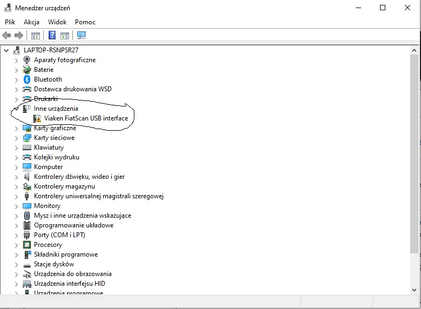
Task: Expand the Bluetooth category
Action: click(16, 80)
